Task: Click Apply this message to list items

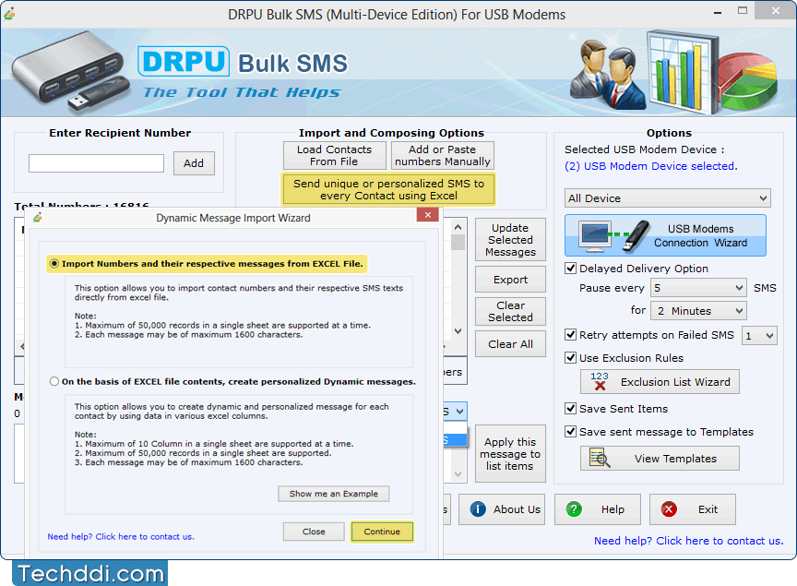Action: point(510,454)
